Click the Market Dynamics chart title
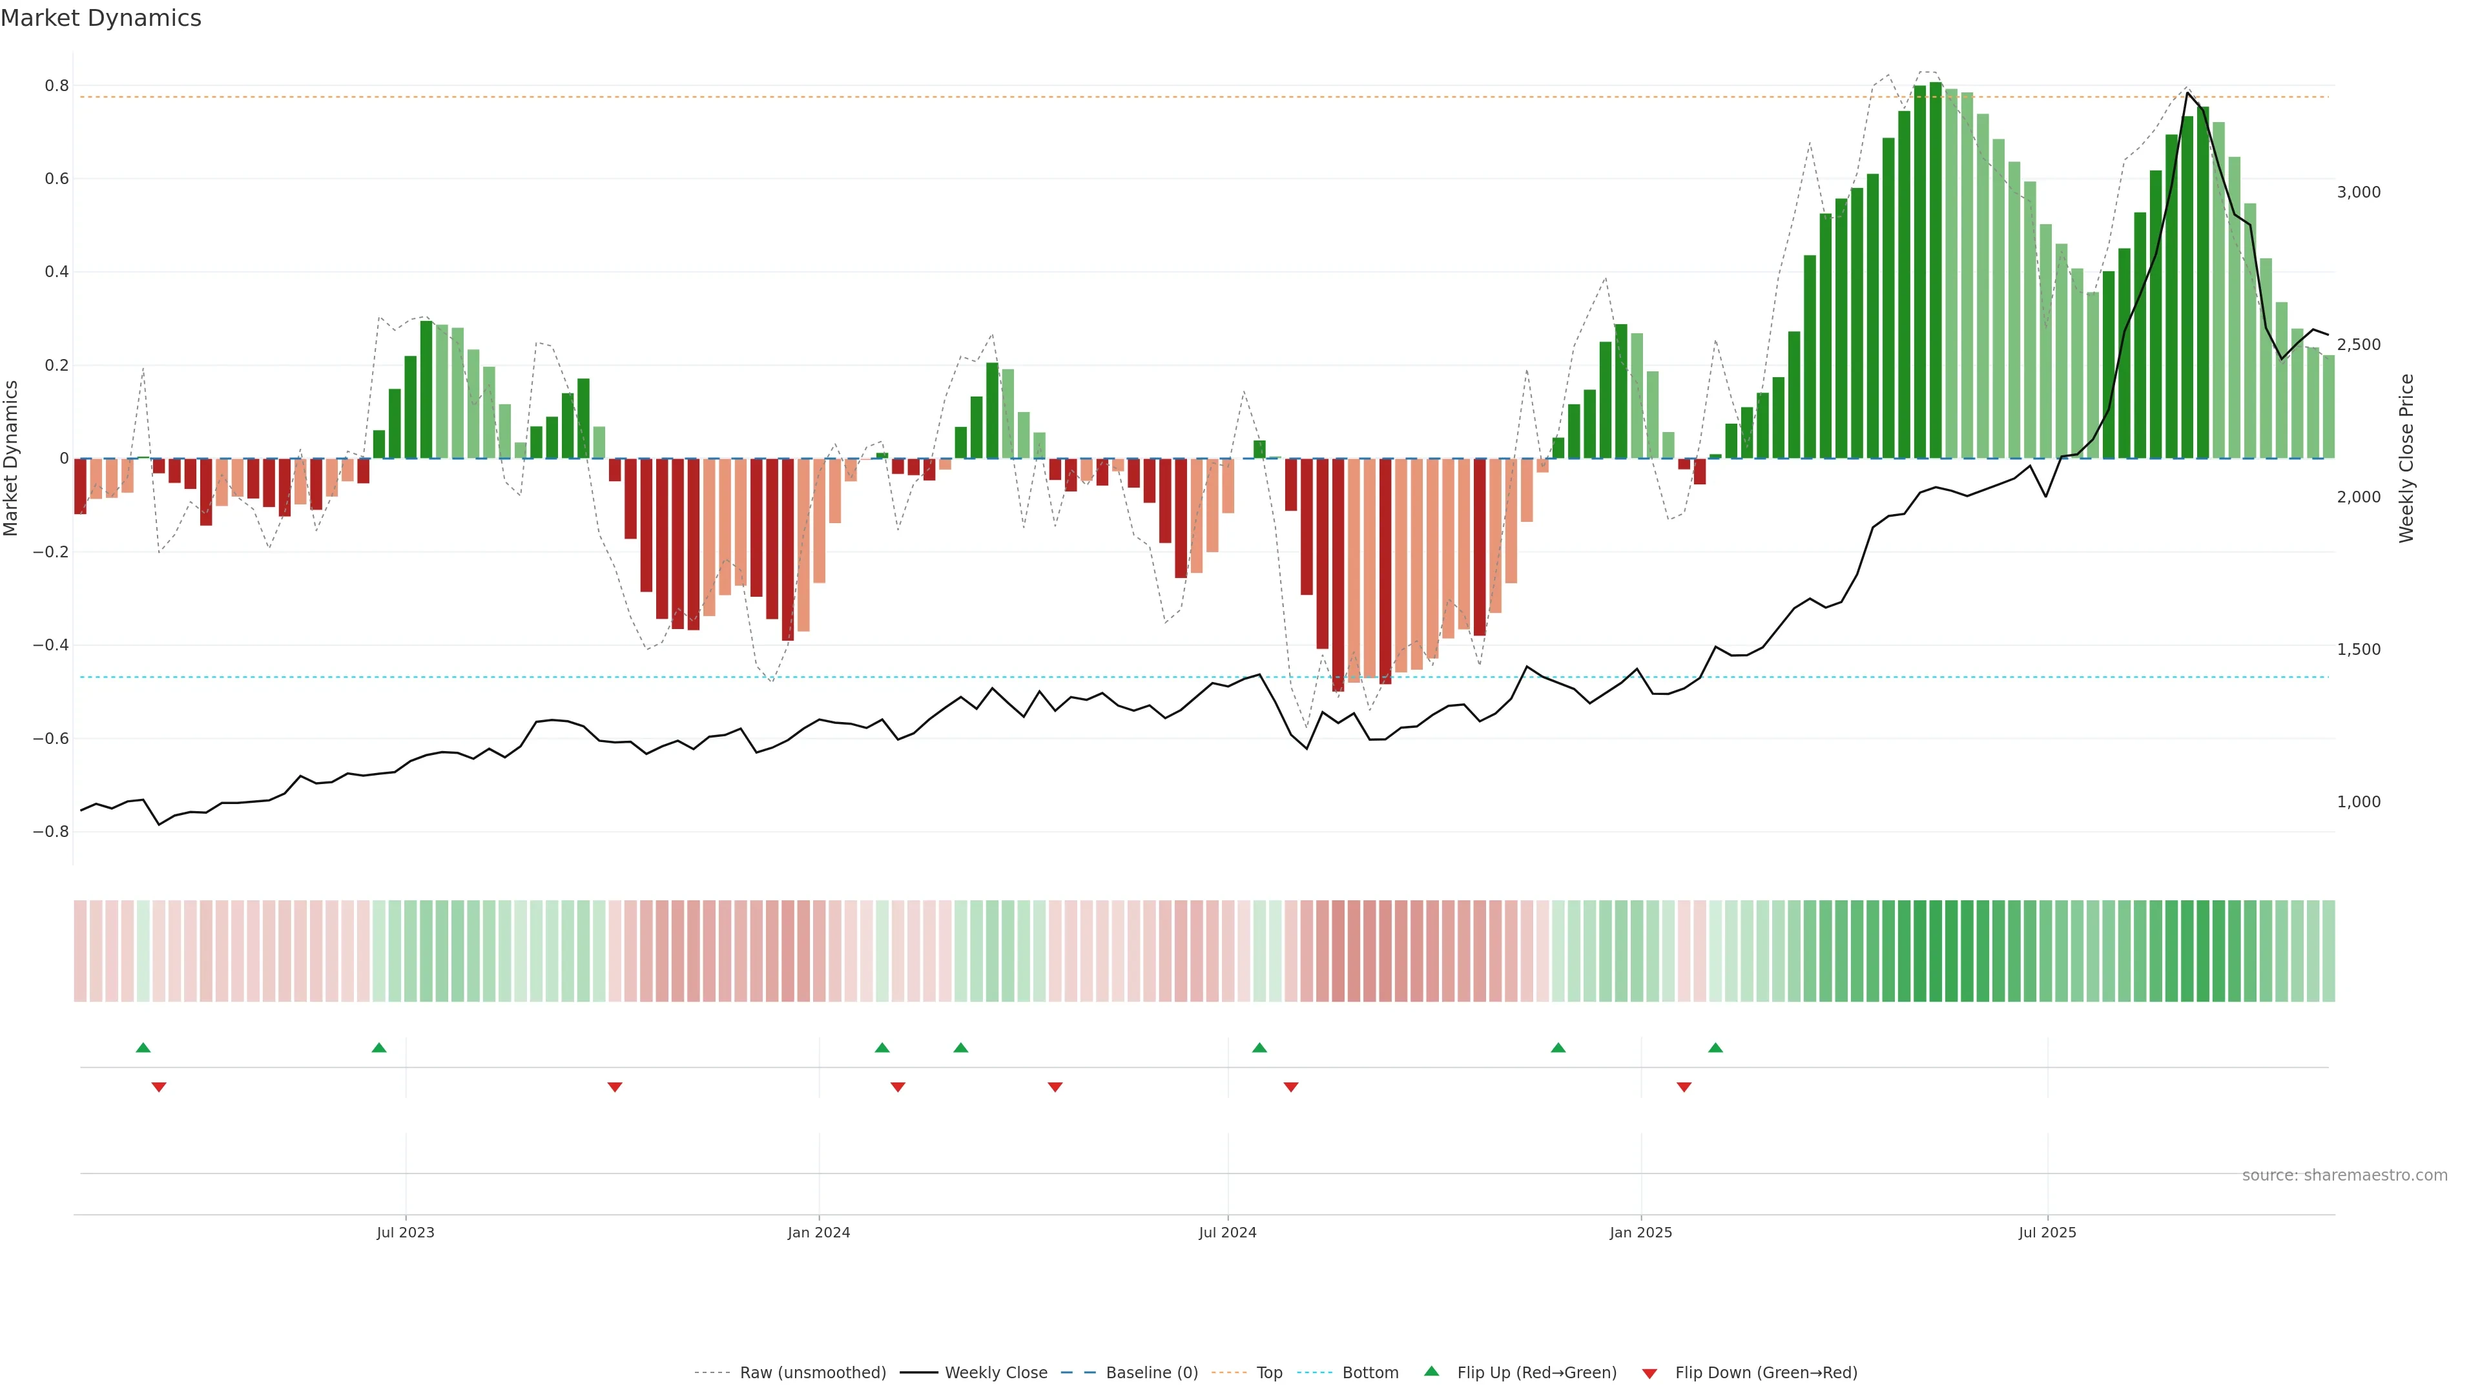This screenshot has width=2480, height=1395. tap(101, 18)
